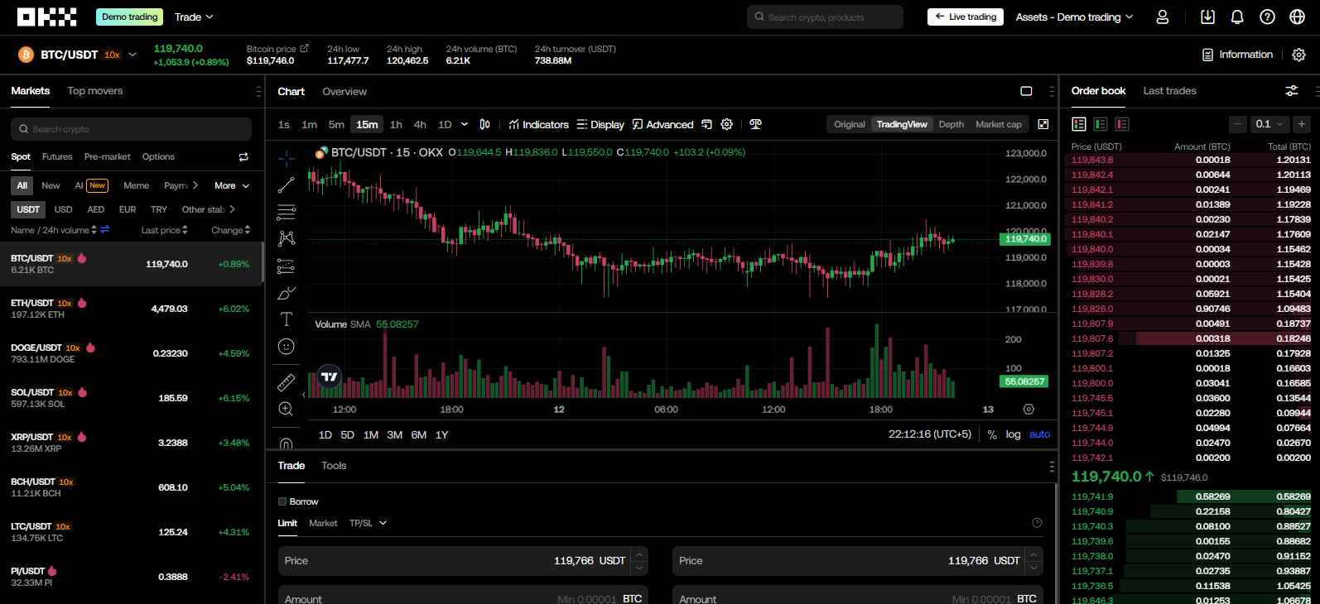Image resolution: width=1320 pixels, height=604 pixels.
Task: Open the Indicators panel
Action: [x=539, y=124]
